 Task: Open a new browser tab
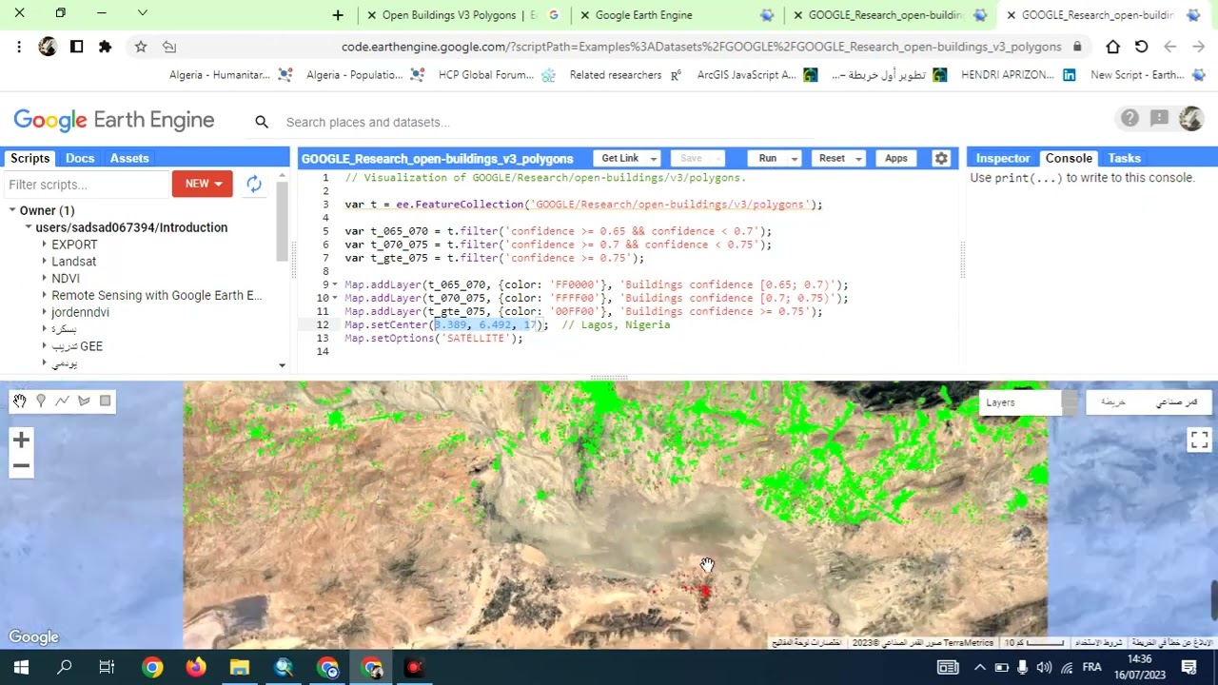[x=338, y=15]
